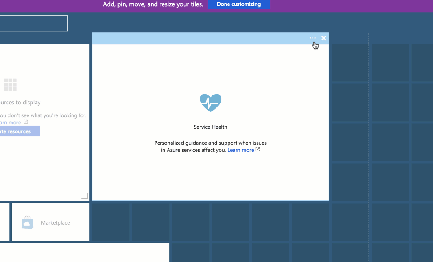The width and height of the screenshot is (433, 262).
Task: Click the Personalized guidance description text
Action: click(x=210, y=143)
